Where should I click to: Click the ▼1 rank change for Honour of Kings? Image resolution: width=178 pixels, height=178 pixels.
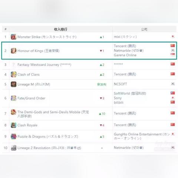pos(102,51)
